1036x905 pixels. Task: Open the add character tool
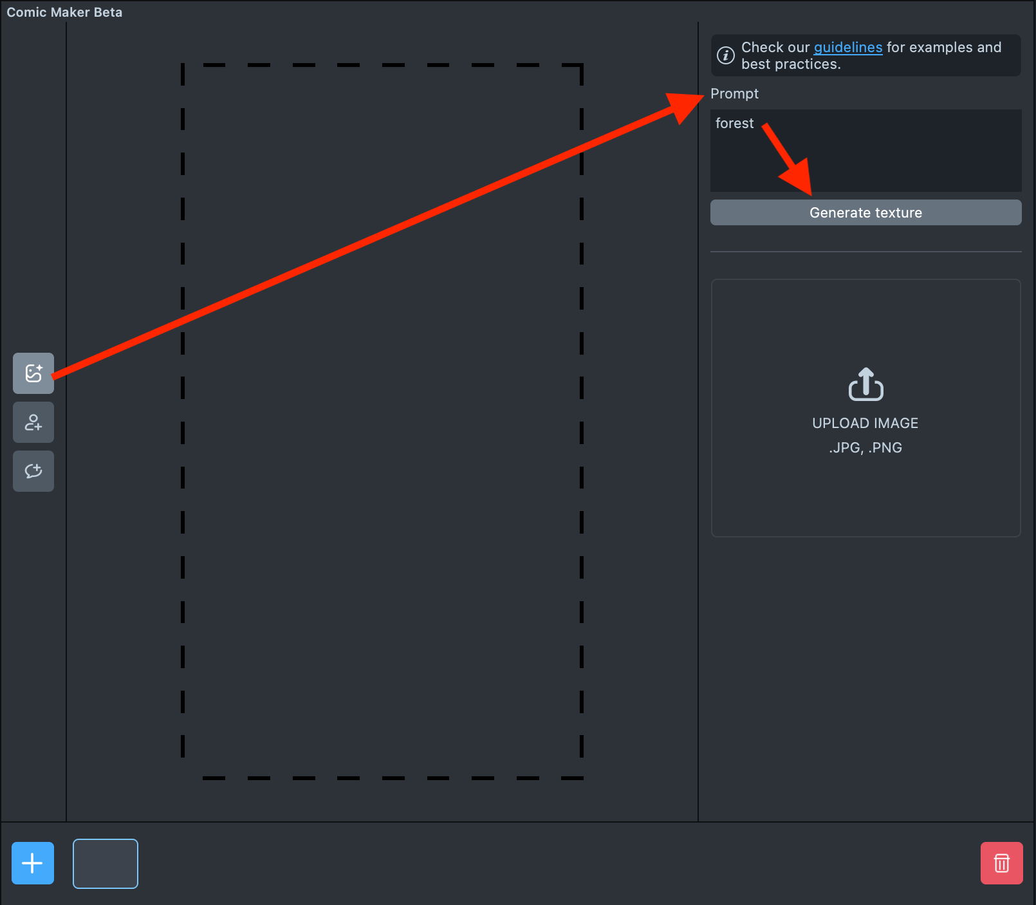coord(33,422)
